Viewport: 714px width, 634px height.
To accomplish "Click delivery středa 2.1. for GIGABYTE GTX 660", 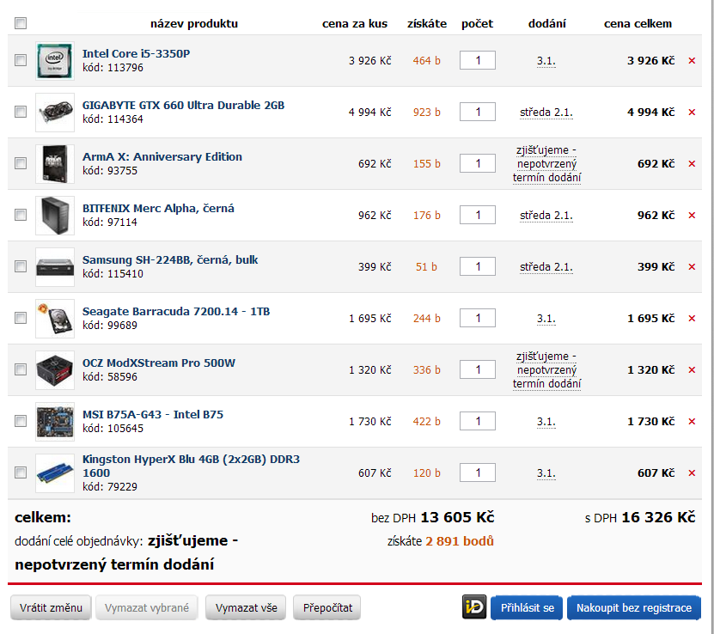I will [x=546, y=113].
